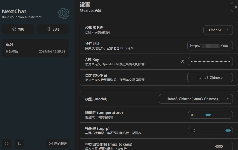Click the plus icon for new chat
238x150 pixels.
coord(51,144)
